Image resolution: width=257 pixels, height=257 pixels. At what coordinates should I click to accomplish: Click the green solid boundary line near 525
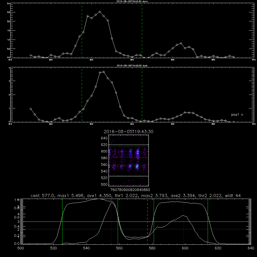pyautogui.click(x=62, y=222)
